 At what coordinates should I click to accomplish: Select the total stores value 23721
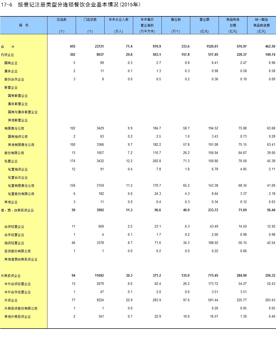pyautogui.click(x=99, y=46)
